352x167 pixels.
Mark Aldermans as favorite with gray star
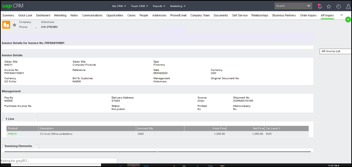[14, 25]
